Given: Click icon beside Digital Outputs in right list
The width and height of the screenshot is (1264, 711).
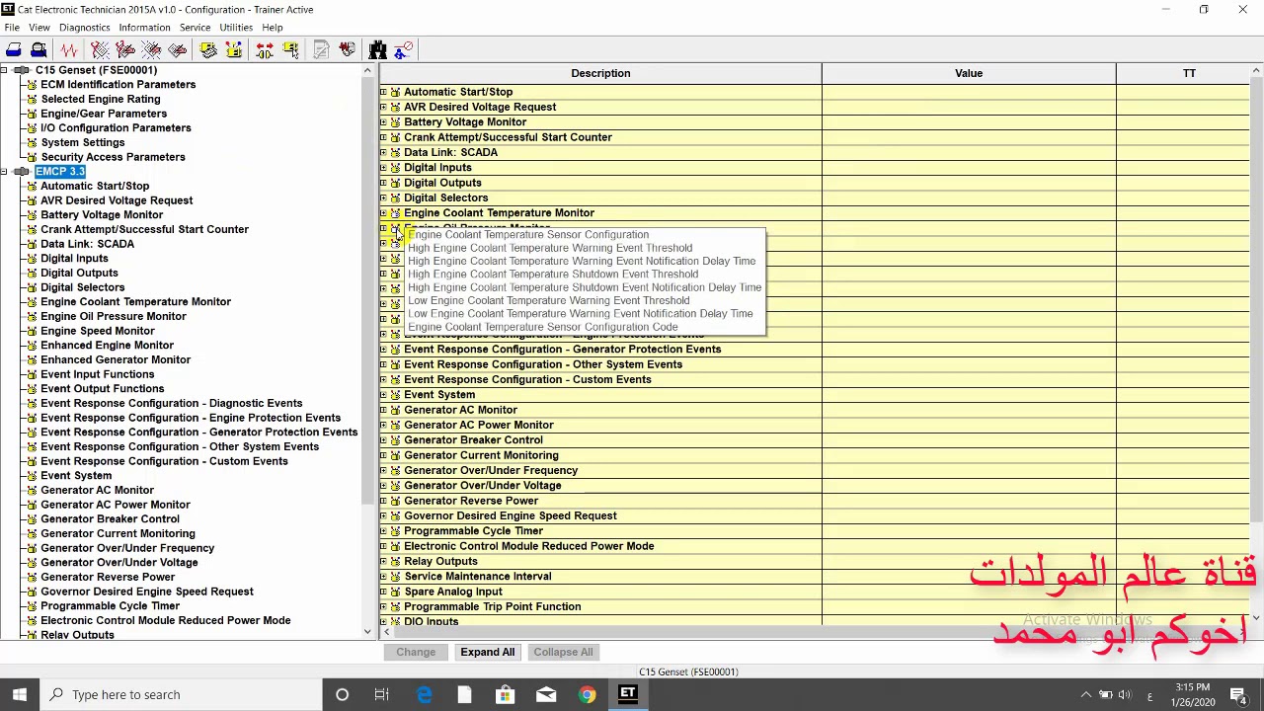Looking at the screenshot, I should (x=395, y=183).
